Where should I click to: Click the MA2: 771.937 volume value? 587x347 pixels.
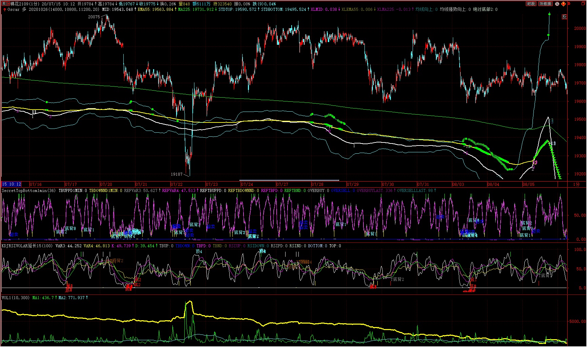pos(71,298)
